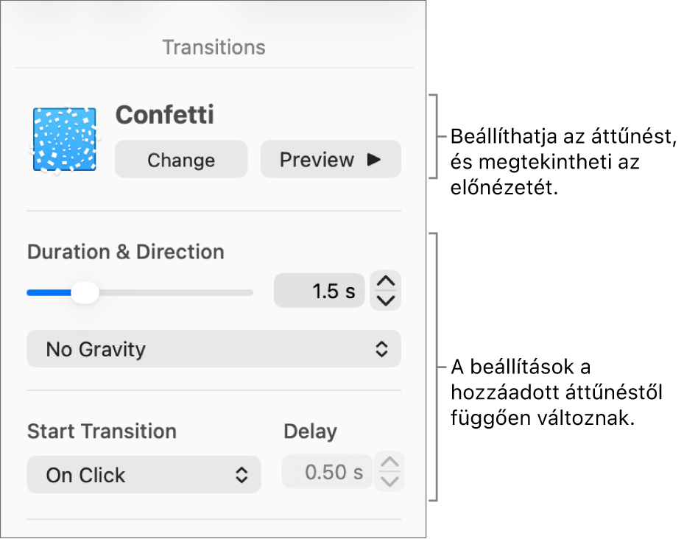684x539 pixels.
Task: Click the blue filled part of duration slider
Action: pyautogui.click(x=48, y=292)
